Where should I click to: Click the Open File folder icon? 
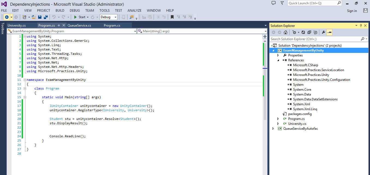34,17
